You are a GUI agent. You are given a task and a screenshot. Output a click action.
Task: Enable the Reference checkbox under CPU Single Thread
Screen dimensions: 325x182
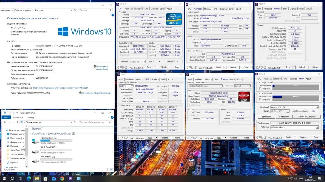[x=260, y=89]
